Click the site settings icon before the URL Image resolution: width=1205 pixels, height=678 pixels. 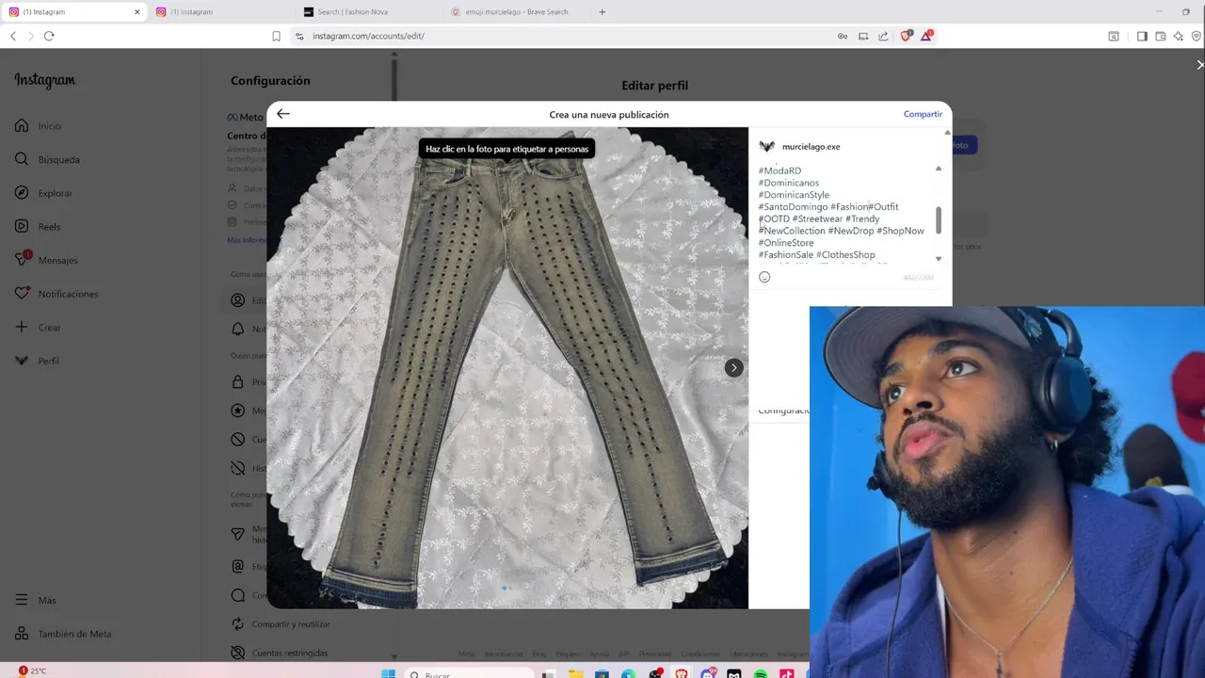tap(299, 36)
